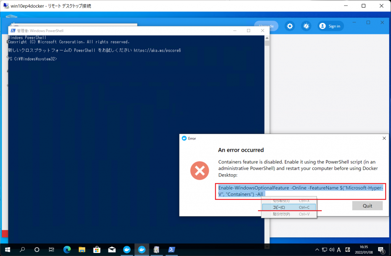This screenshot has height=256, width=391.
Task: Click the IME A input mode indicator
Action: (339, 250)
